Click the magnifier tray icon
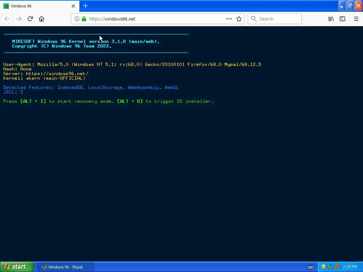The width and height of the screenshot is (363, 272). pos(337,267)
